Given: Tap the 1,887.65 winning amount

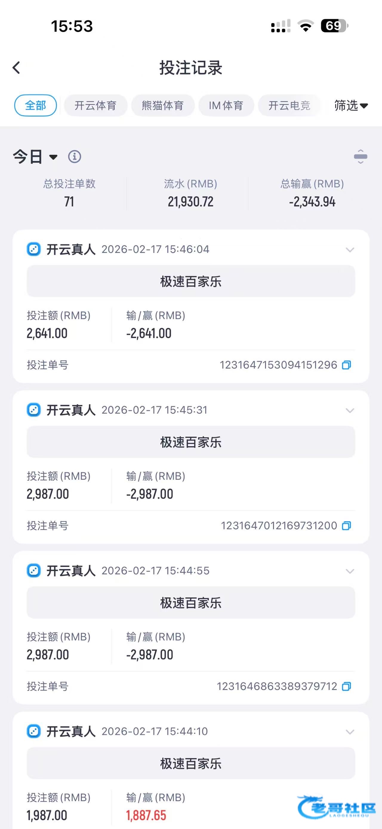Looking at the screenshot, I should coord(146,816).
